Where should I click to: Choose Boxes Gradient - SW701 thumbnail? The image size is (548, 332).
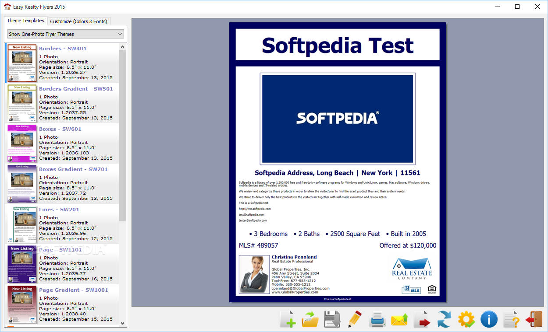[x=22, y=184]
